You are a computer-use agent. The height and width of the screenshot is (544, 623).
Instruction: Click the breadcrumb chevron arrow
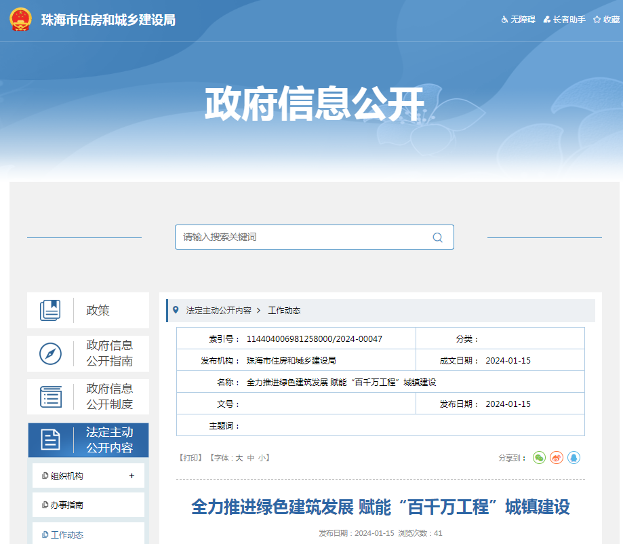tap(259, 310)
